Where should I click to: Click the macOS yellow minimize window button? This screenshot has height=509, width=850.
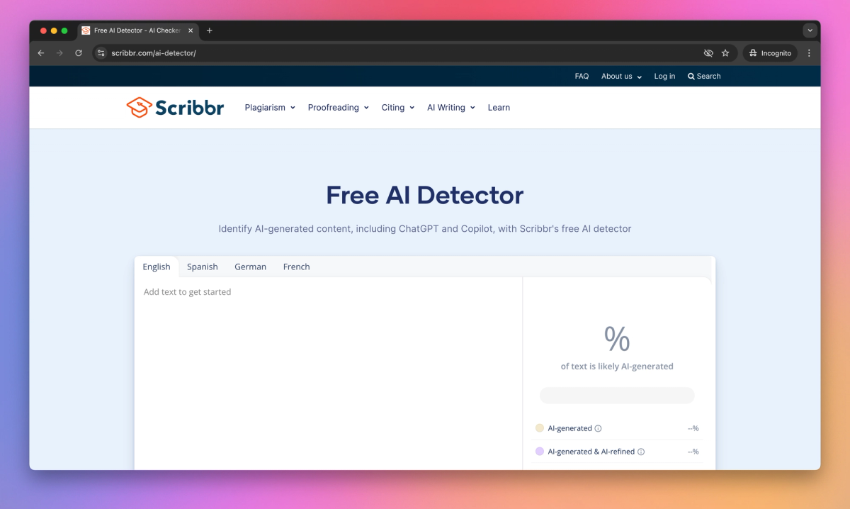point(54,30)
